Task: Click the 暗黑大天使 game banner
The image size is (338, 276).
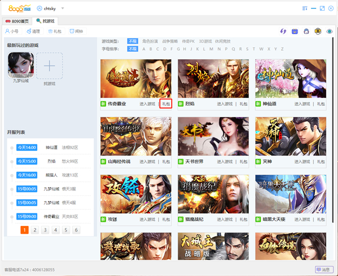Action: coord(291,194)
